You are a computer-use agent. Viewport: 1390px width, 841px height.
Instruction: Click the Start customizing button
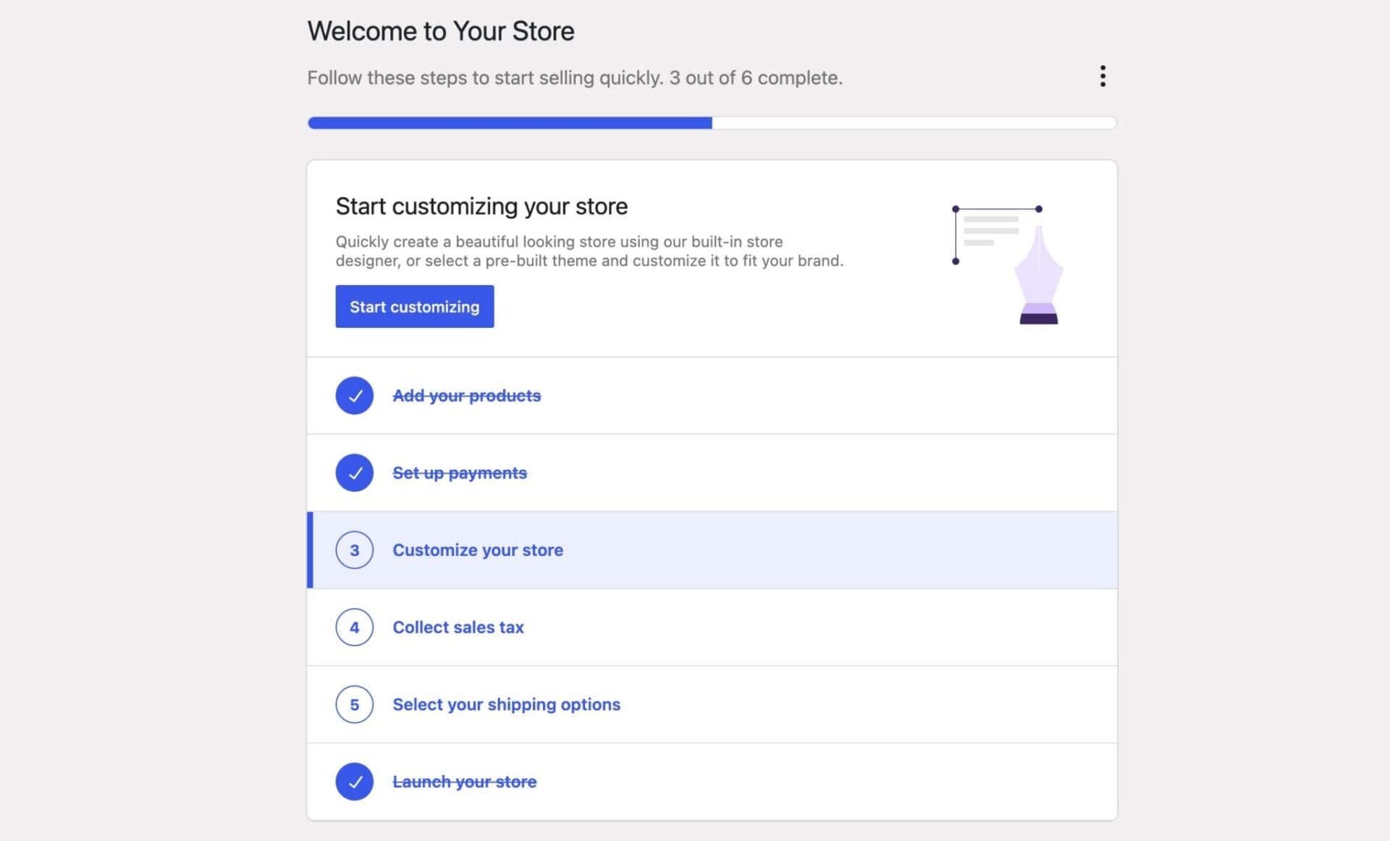click(x=414, y=306)
